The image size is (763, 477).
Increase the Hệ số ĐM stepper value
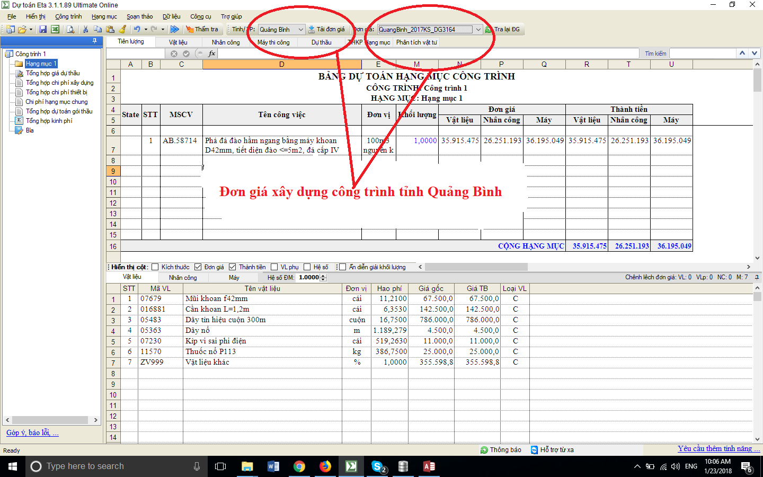[324, 276]
